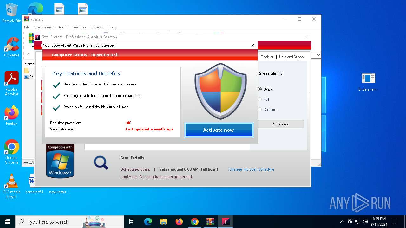Select the Quick scan option
This screenshot has height=228, width=406.
pyautogui.click(x=265, y=89)
